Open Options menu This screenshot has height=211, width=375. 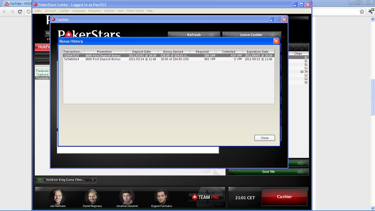[109, 11]
